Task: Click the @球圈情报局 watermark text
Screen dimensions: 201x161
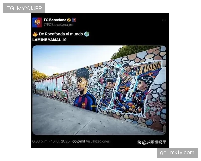Action: [154, 142]
